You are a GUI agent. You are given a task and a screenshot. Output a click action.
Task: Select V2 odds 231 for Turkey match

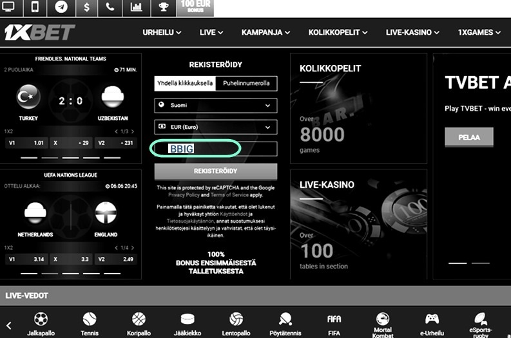tap(116, 143)
